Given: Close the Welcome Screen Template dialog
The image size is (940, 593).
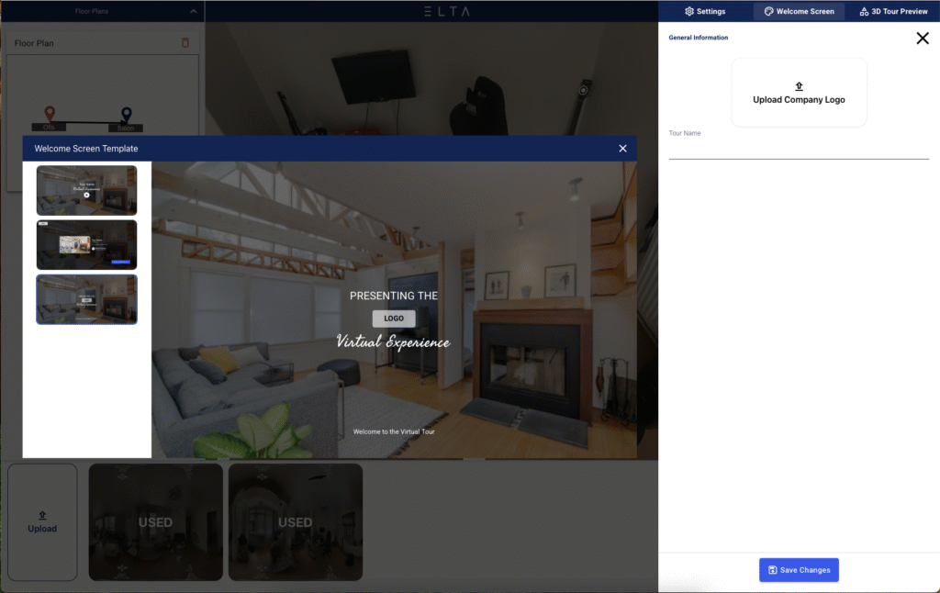Looking at the screenshot, I should click(622, 149).
